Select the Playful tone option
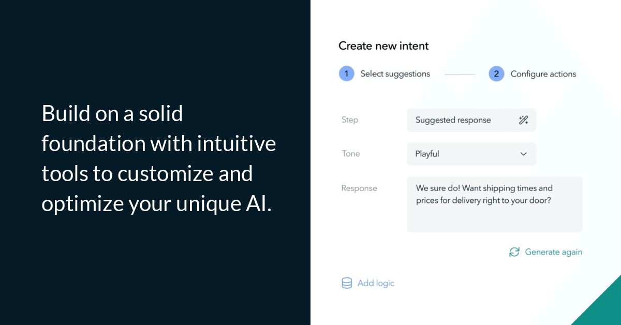This screenshot has height=325, width=621. point(427,154)
